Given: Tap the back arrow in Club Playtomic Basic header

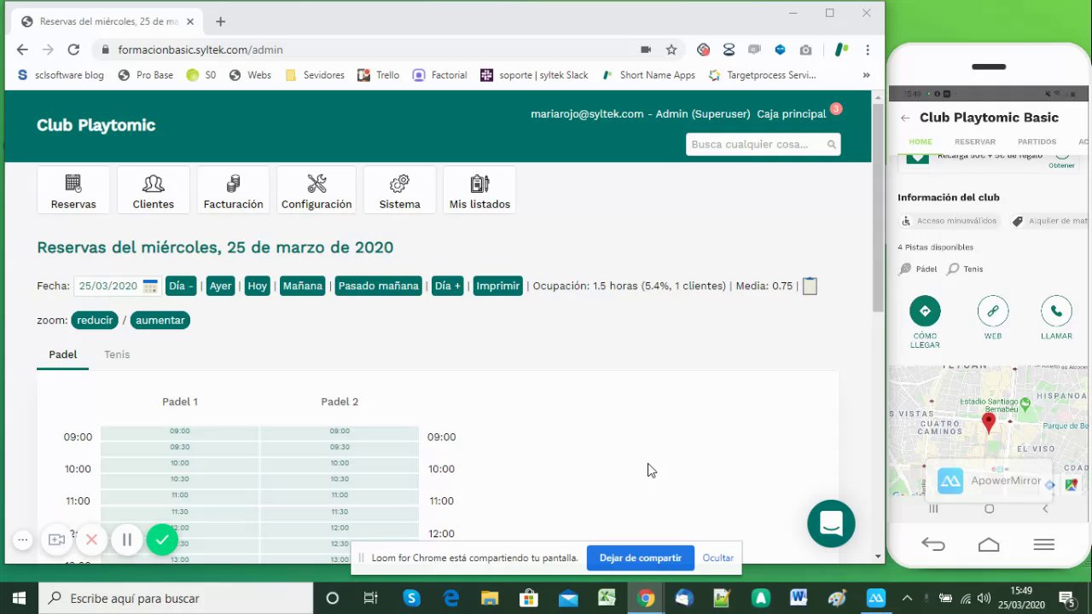Looking at the screenshot, I should coord(905,118).
